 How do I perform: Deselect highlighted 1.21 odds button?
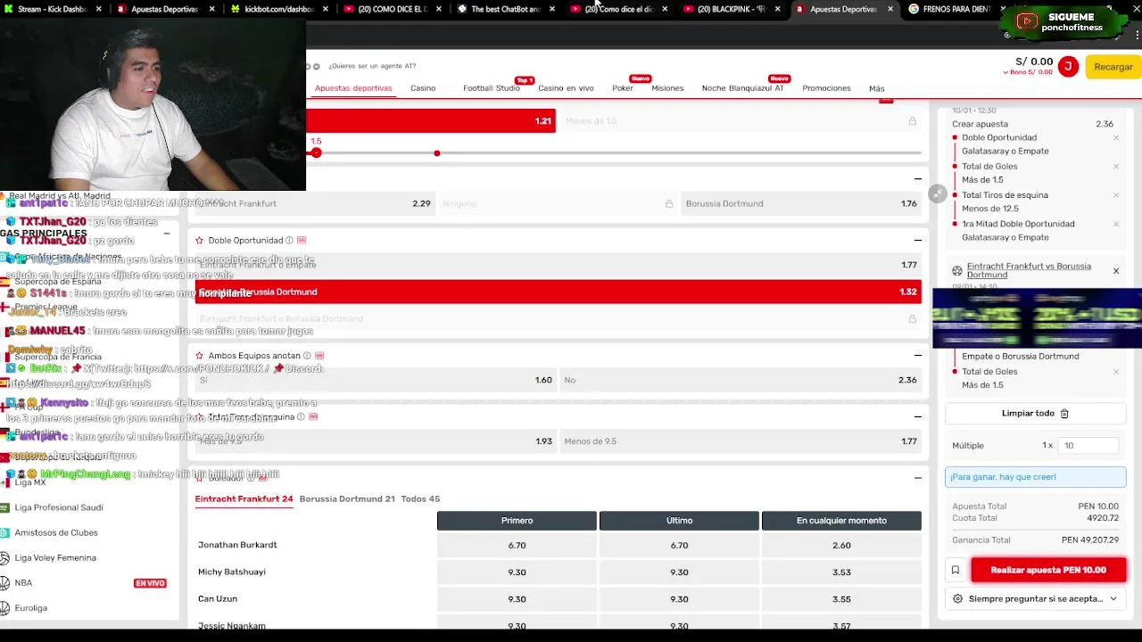pos(432,120)
